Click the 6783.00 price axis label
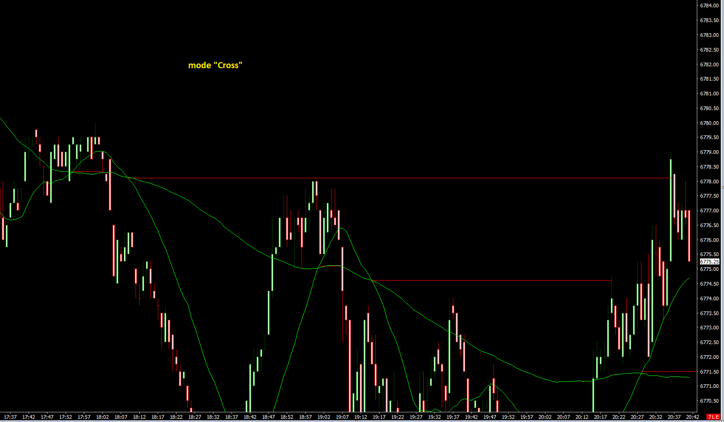The width and height of the screenshot is (724, 422). click(709, 35)
